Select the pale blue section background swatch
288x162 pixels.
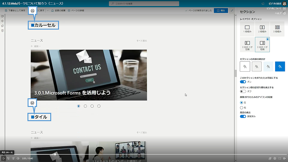268,66
